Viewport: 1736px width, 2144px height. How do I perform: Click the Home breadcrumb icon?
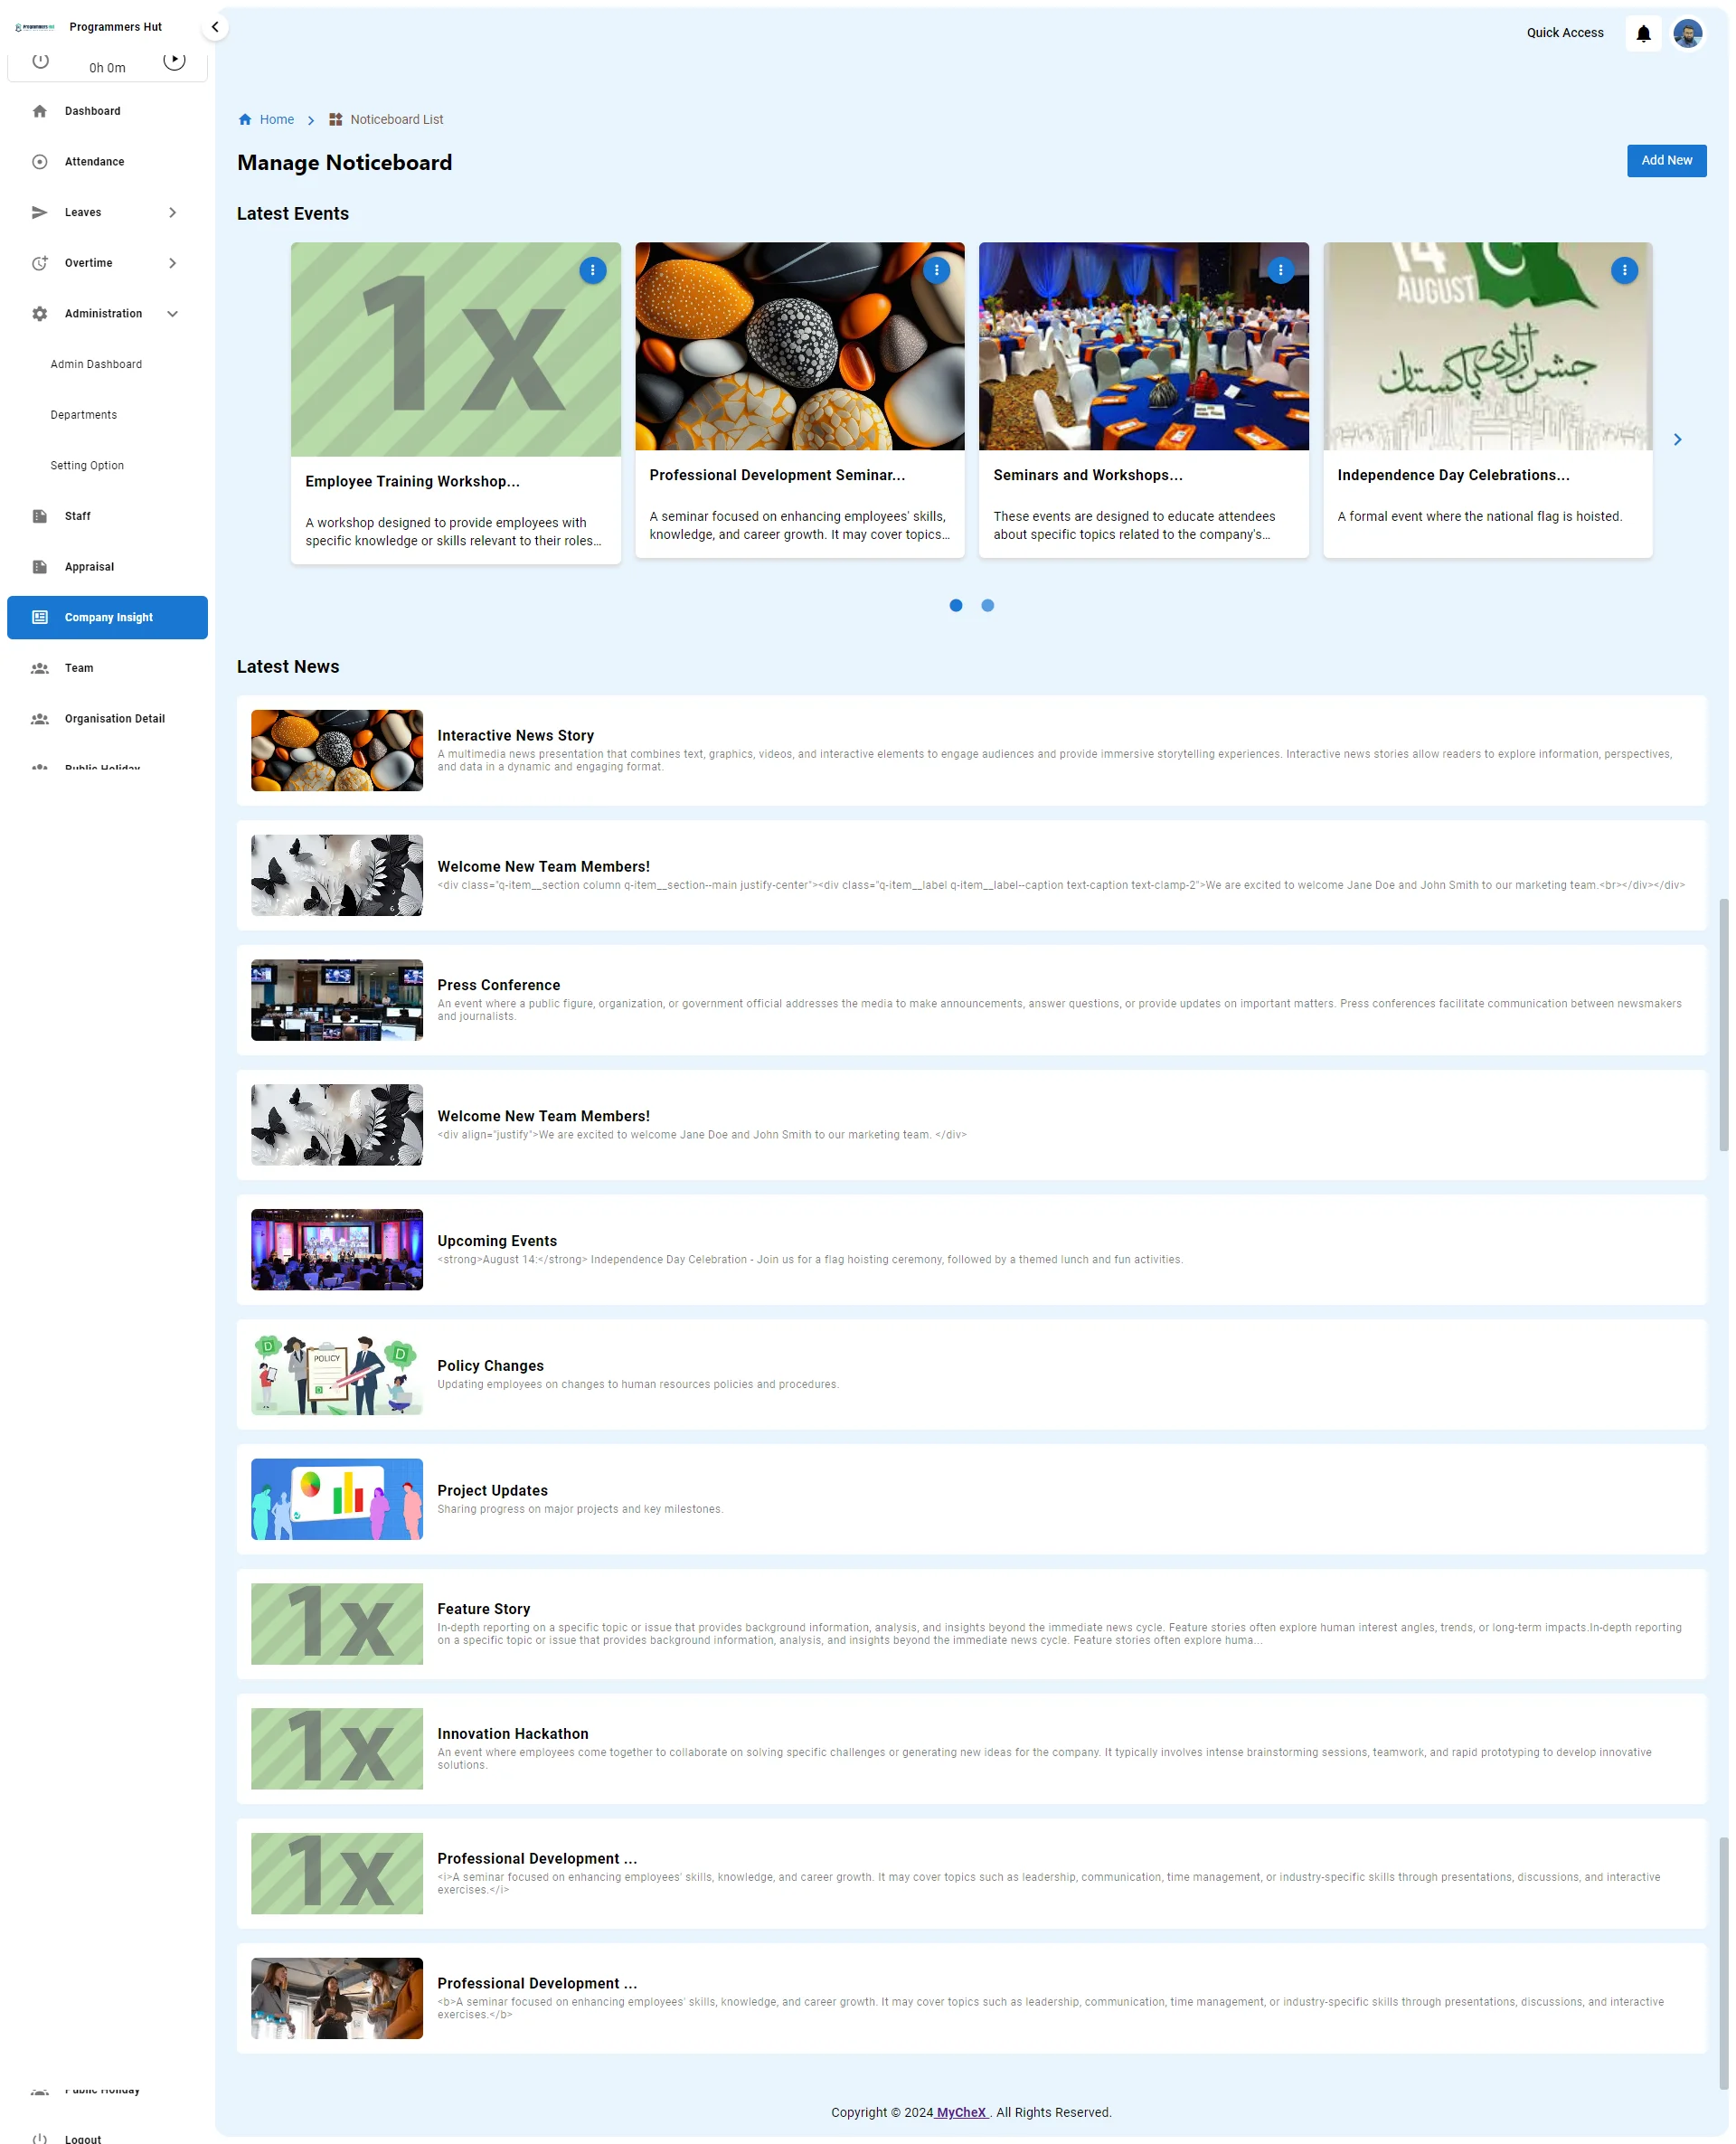(x=245, y=120)
